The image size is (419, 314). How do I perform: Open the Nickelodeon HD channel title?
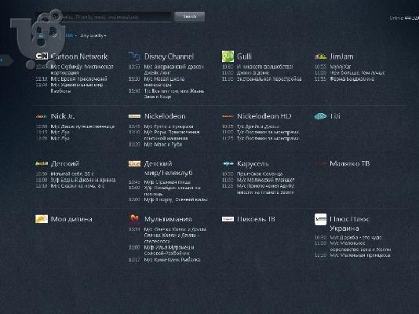click(x=264, y=116)
